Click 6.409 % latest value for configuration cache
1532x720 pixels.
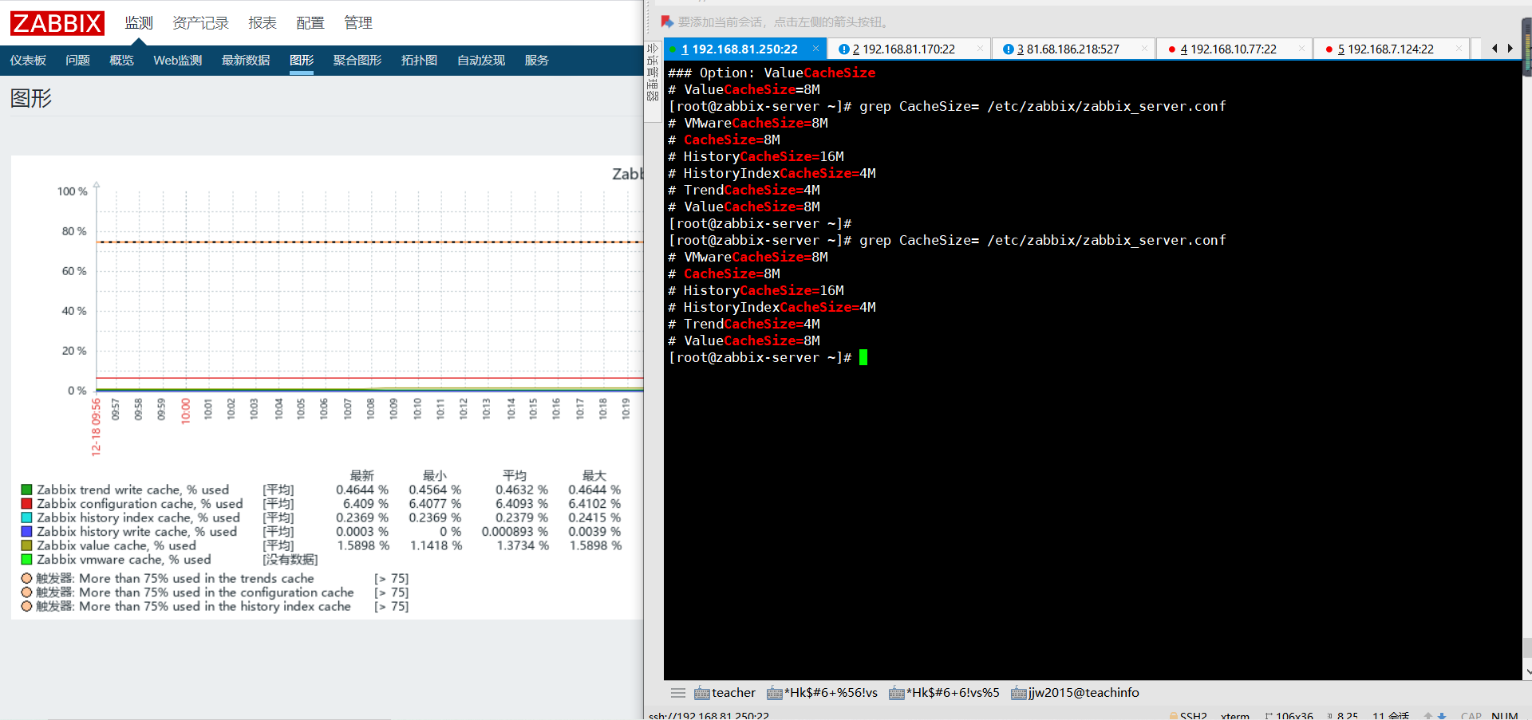(x=365, y=504)
